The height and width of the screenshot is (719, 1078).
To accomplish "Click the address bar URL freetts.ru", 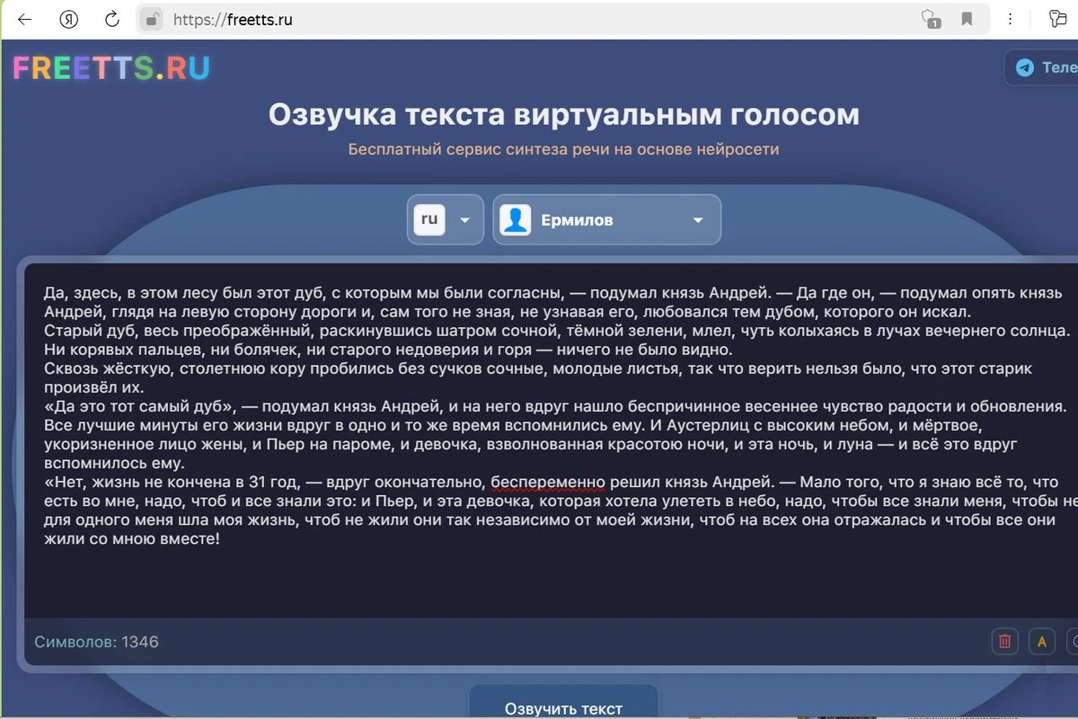I will [x=233, y=19].
